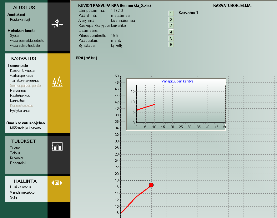
Task: Click Sulje to close the program
Action: point(14,197)
